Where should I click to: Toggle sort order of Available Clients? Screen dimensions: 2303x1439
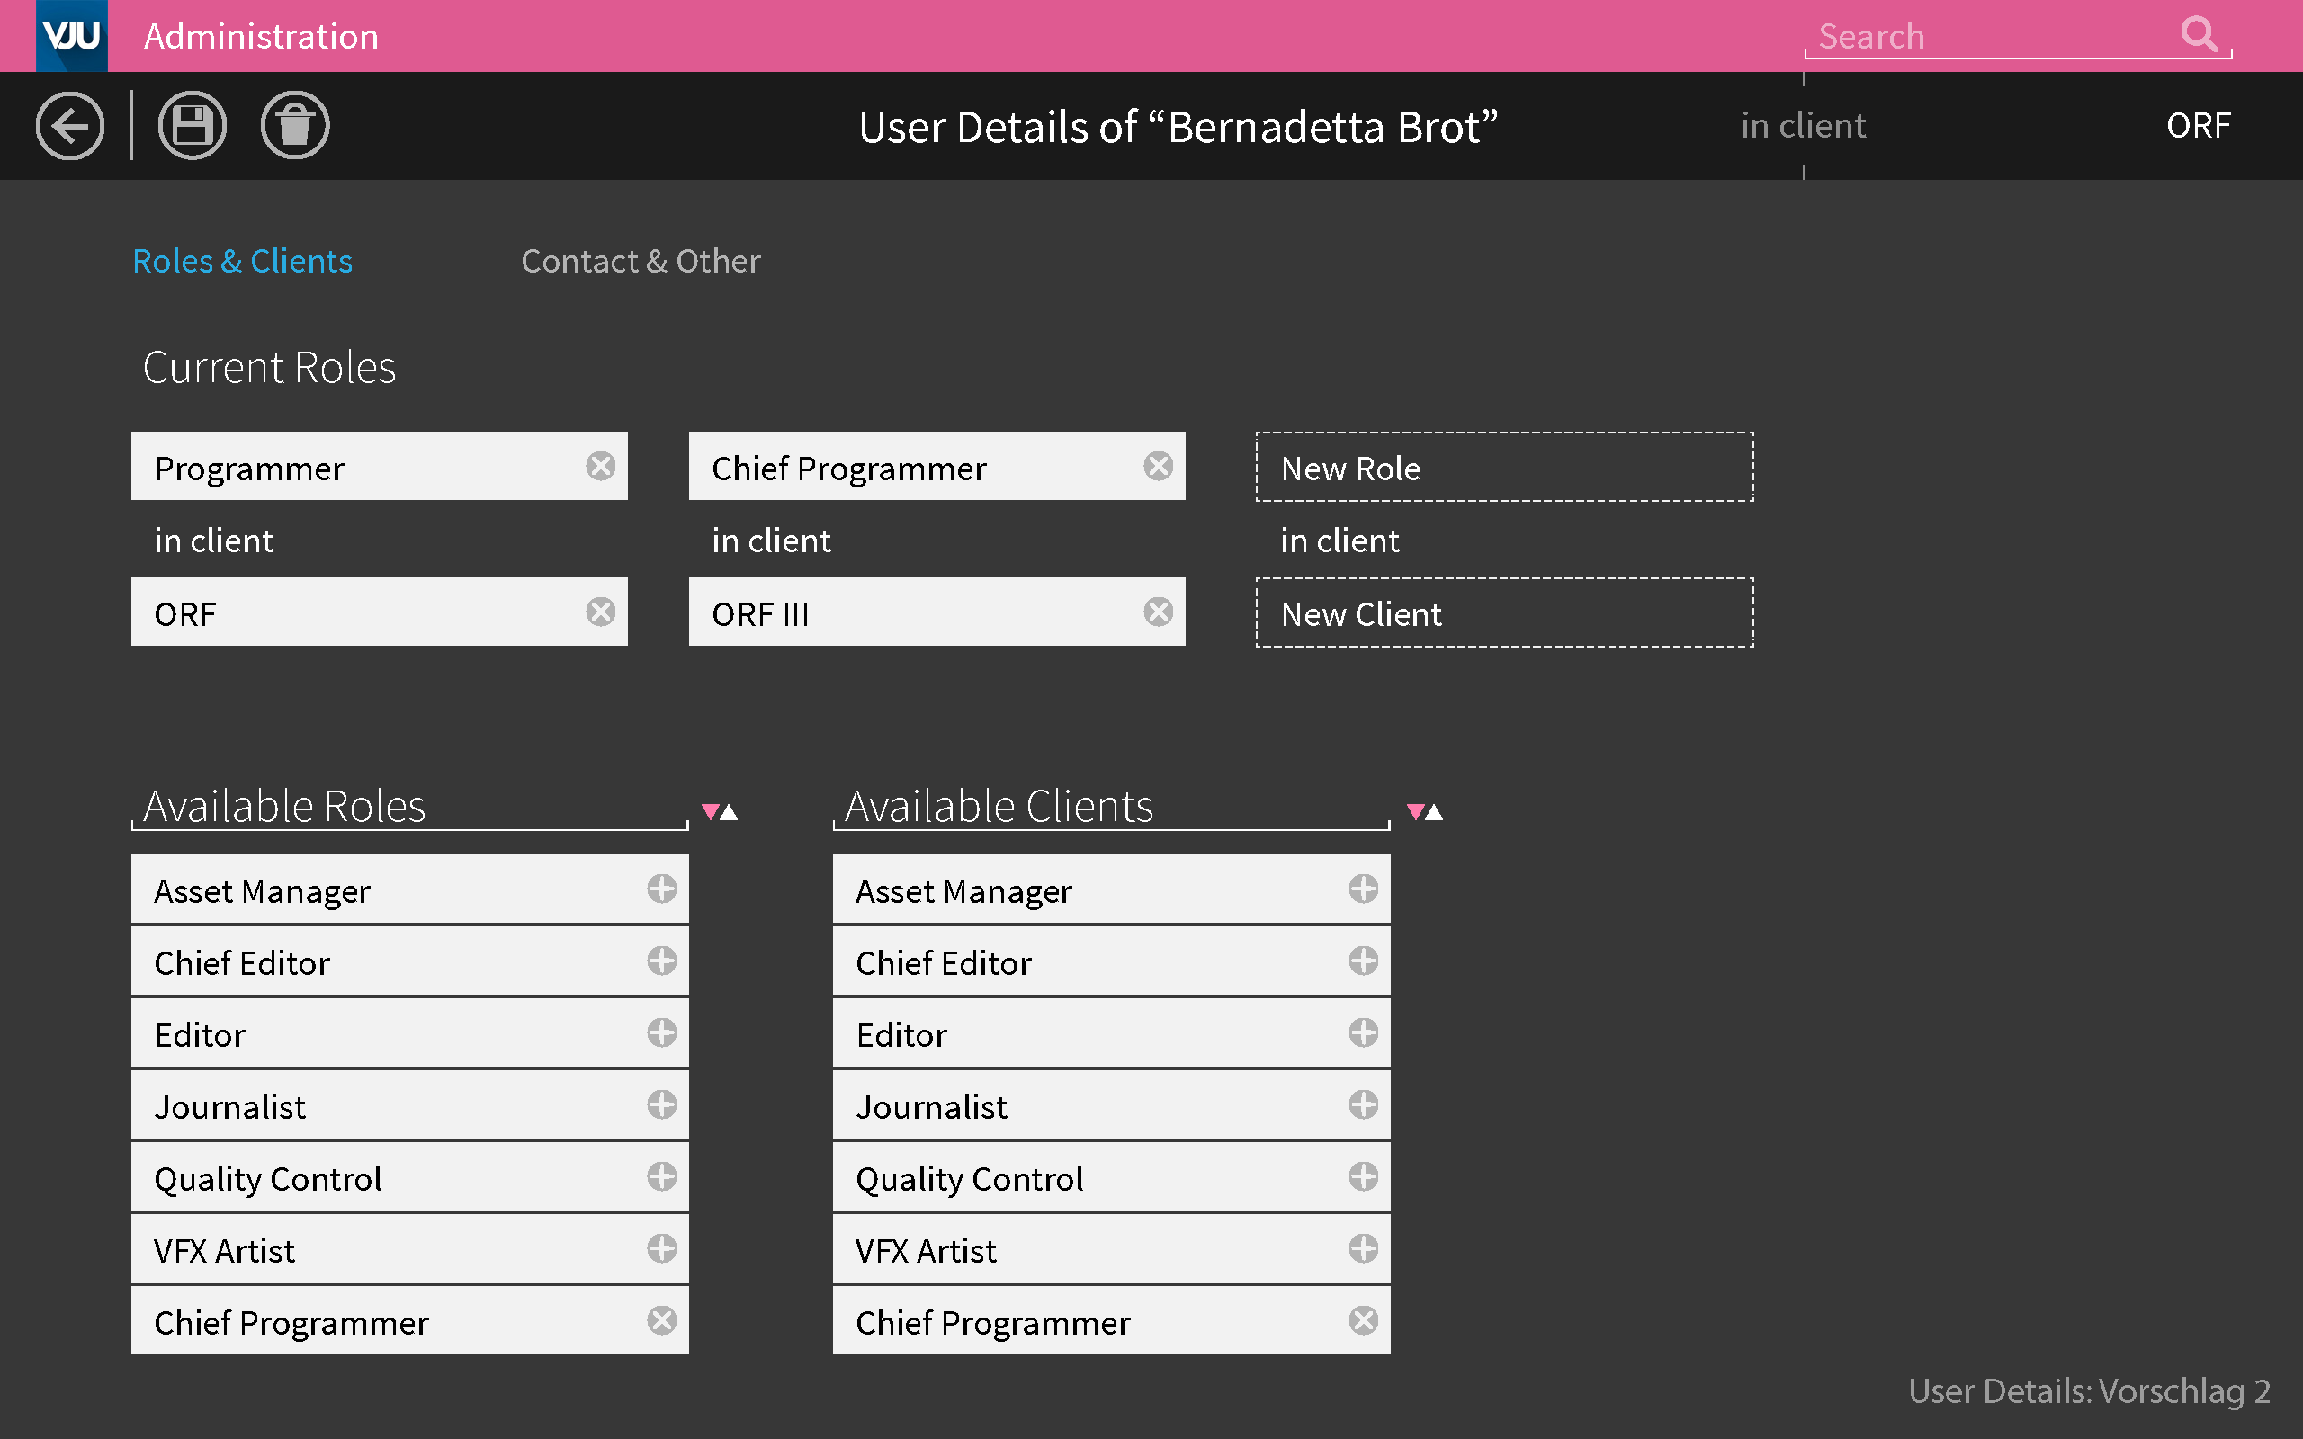pos(1425,812)
